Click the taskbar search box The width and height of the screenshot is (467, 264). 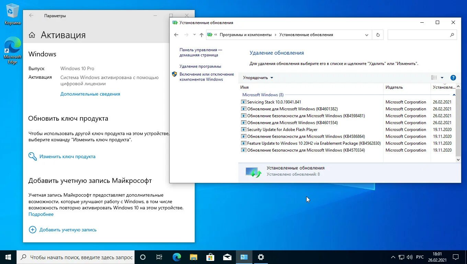[x=76, y=257]
